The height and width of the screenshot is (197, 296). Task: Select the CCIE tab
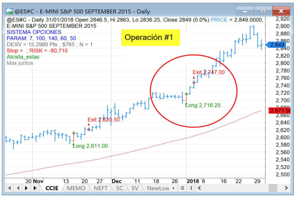[x=52, y=188]
